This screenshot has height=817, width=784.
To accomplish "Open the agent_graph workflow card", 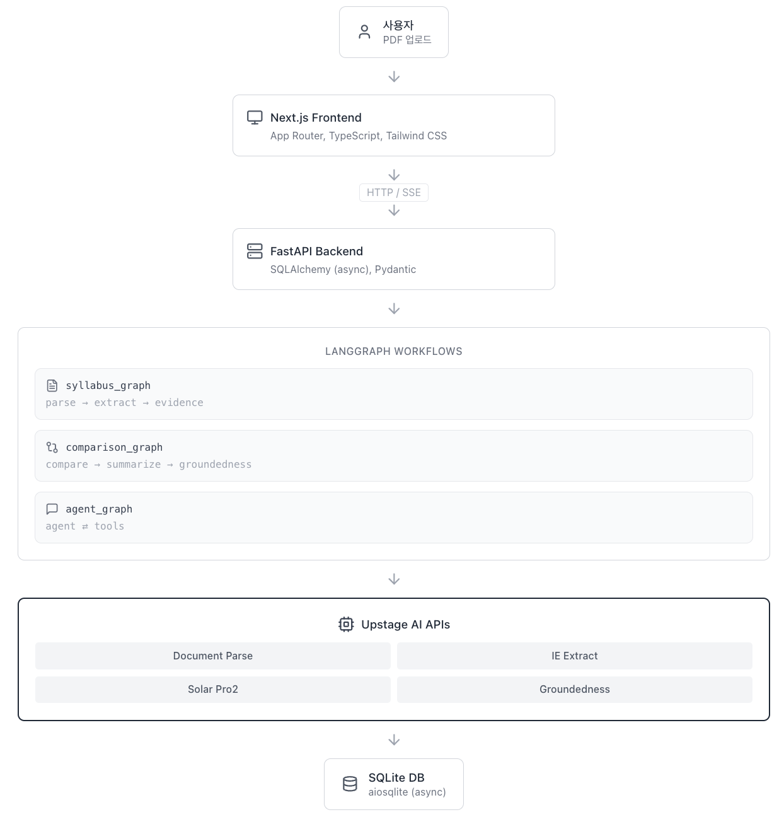I will pos(394,518).
